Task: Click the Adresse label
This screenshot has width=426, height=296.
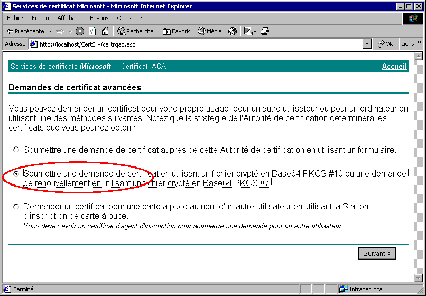Action: point(15,44)
